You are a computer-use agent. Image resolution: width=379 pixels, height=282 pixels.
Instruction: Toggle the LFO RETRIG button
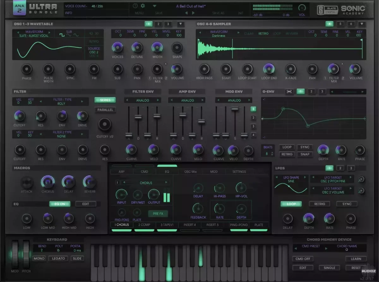pos(320,204)
